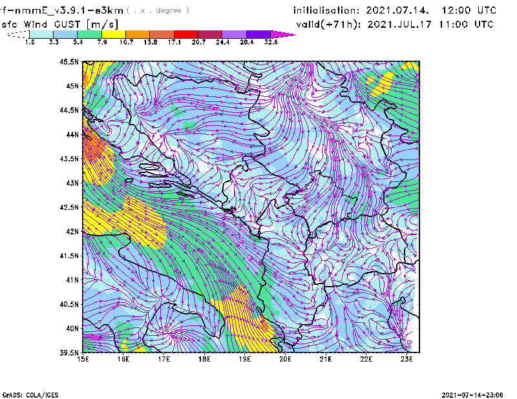Select the violet swatch above the 28.4 label
Image resolution: width=517 pixels, height=399 pixels.
point(235,34)
